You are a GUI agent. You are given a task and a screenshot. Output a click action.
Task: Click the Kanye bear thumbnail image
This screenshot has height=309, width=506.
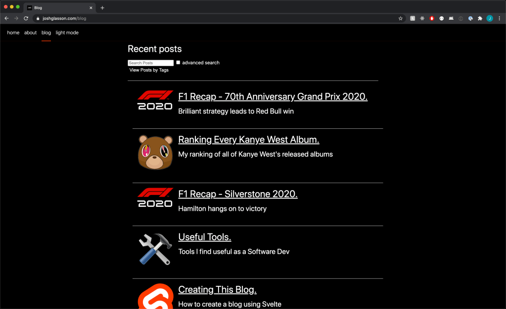[x=155, y=153]
